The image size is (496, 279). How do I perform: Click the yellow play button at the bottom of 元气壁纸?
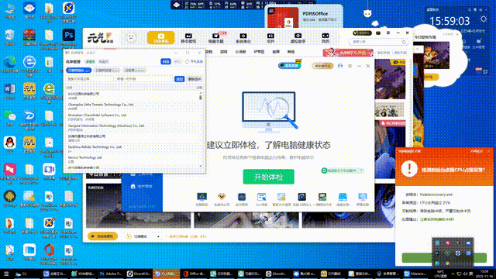tap(102, 236)
